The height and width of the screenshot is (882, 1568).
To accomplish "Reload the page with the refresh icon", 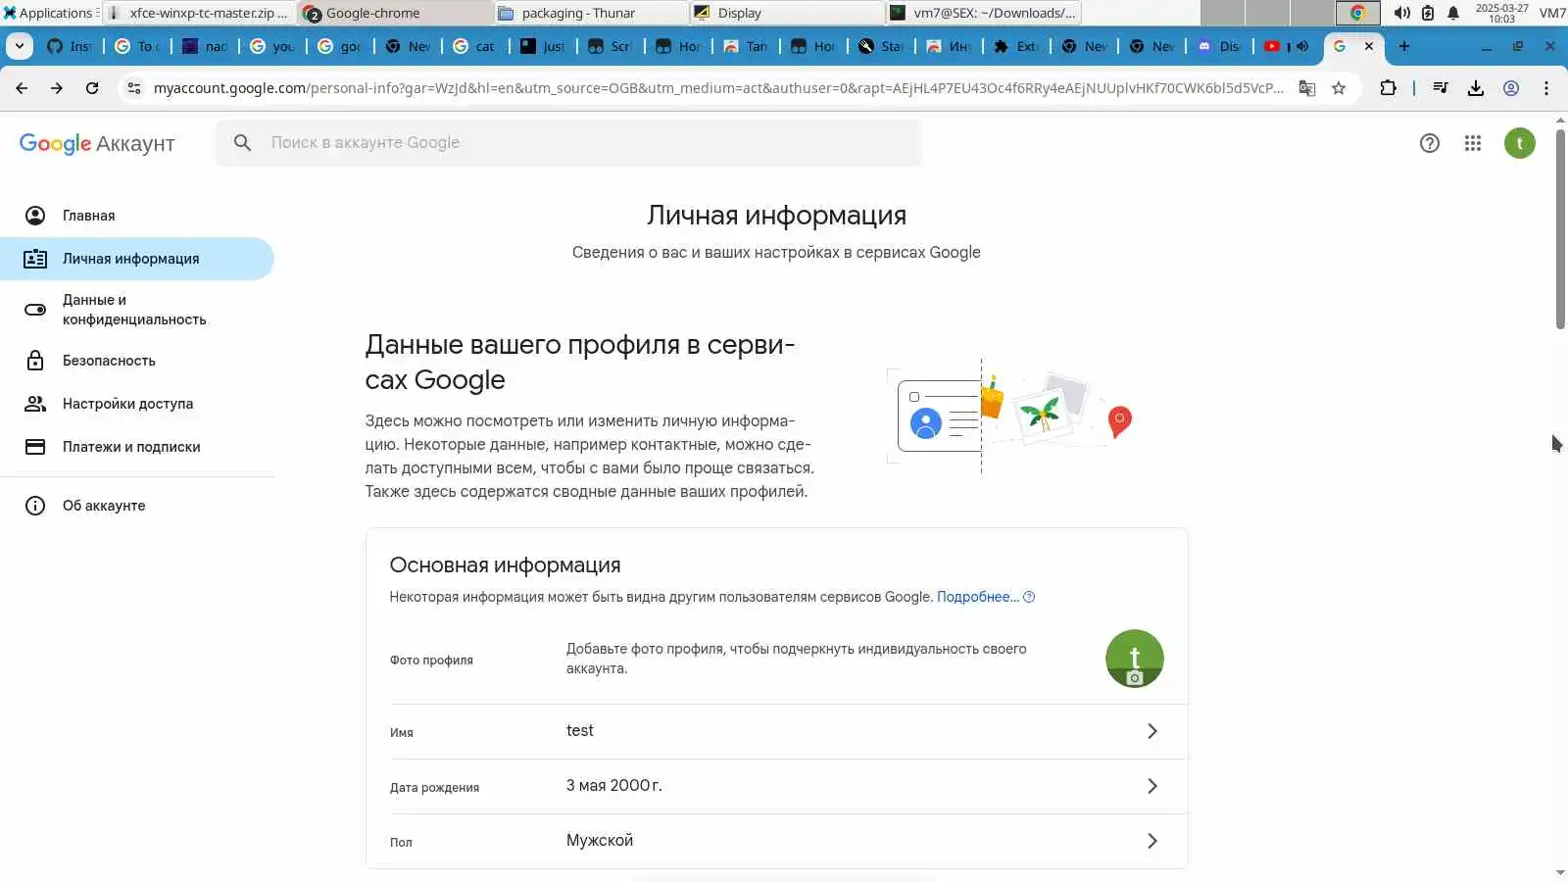I will 92,88.
